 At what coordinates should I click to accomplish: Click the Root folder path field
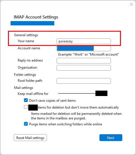[x=84, y=81]
